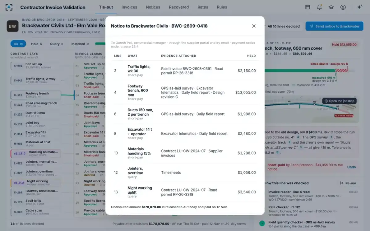Select contract item C-131 Joint bay
The image size is (370, 231).
35,124
